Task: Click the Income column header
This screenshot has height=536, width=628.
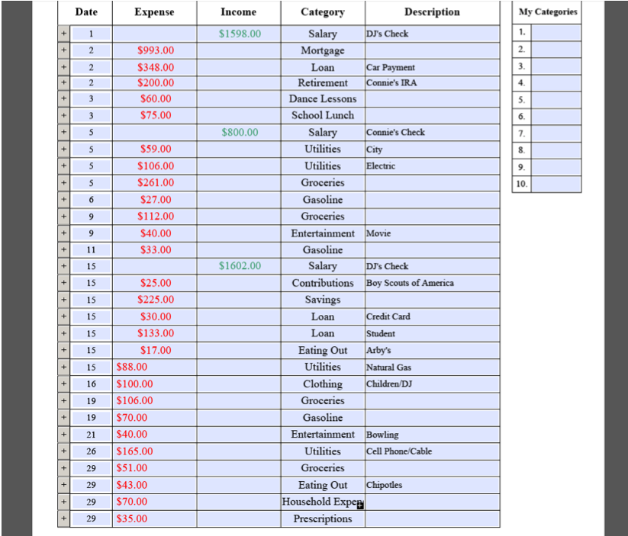Action: click(x=238, y=12)
